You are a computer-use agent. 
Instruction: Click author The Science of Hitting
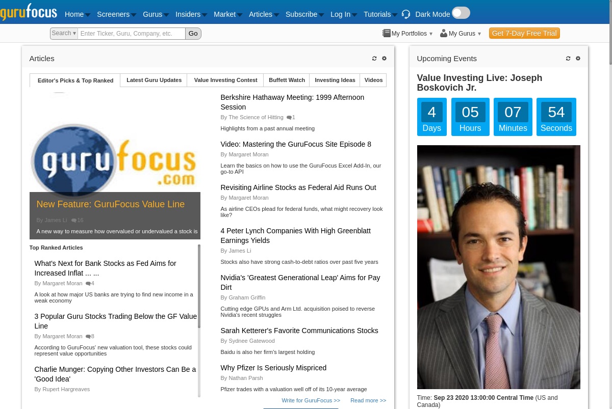pyautogui.click(x=256, y=117)
